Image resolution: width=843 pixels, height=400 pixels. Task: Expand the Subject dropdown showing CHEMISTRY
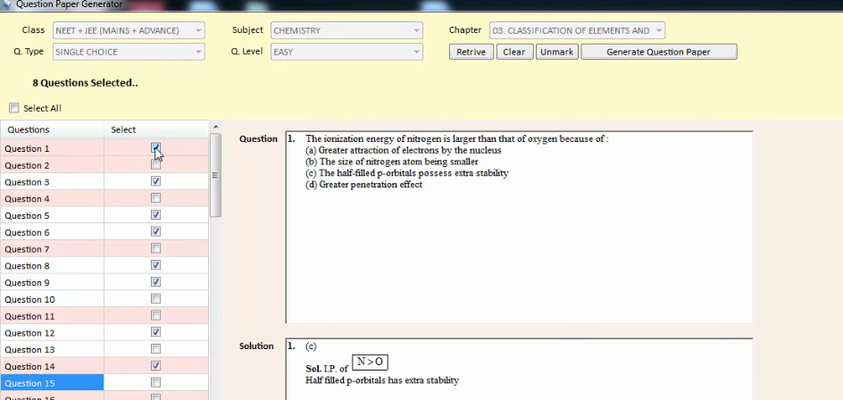click(346, 30)
